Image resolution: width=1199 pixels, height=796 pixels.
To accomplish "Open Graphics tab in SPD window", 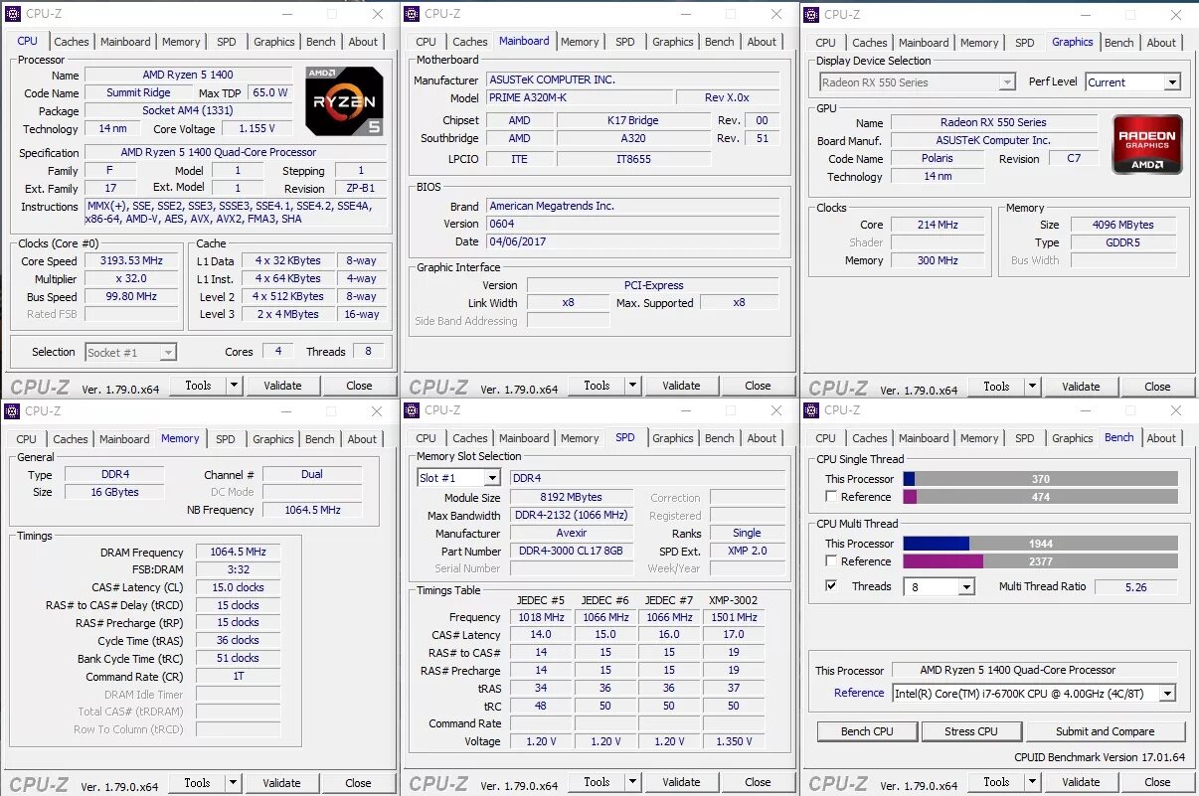I will (x=673, y=438).
